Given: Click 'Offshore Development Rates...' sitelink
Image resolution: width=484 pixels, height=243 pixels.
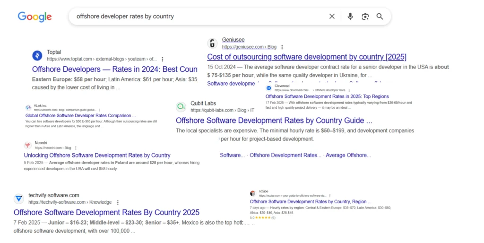Looking at the screenshot, I should tap(285, 156).
